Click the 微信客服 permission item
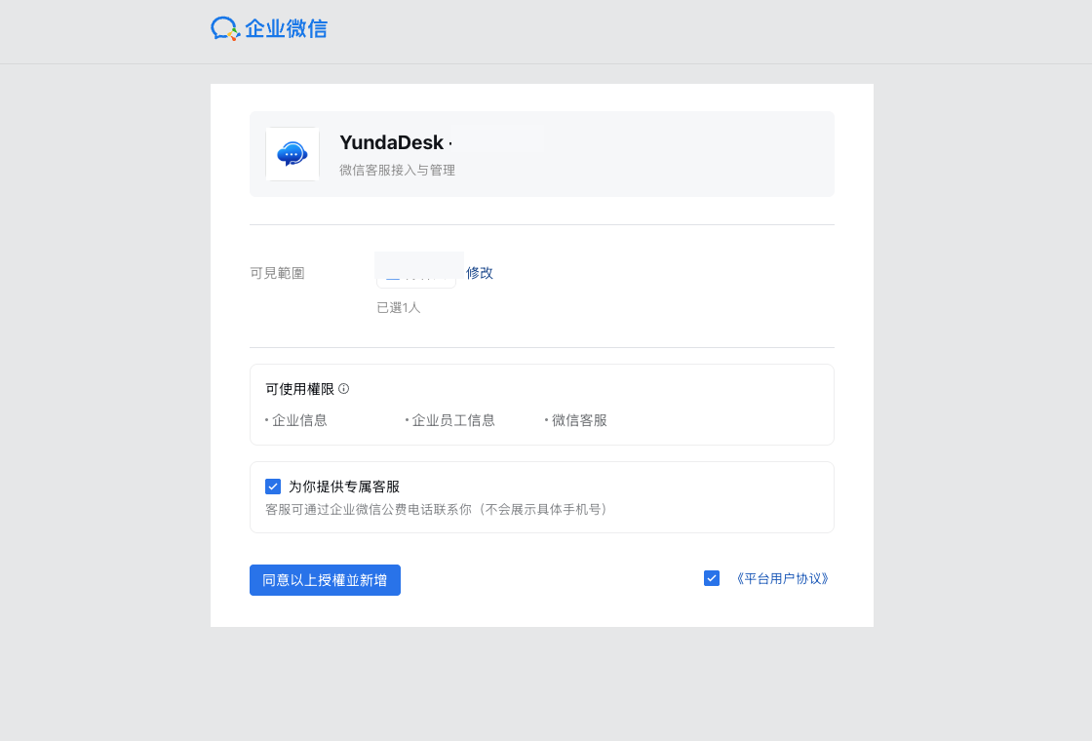The height and width of the screenshot is (741, 1092). click(x=579, y=420)
